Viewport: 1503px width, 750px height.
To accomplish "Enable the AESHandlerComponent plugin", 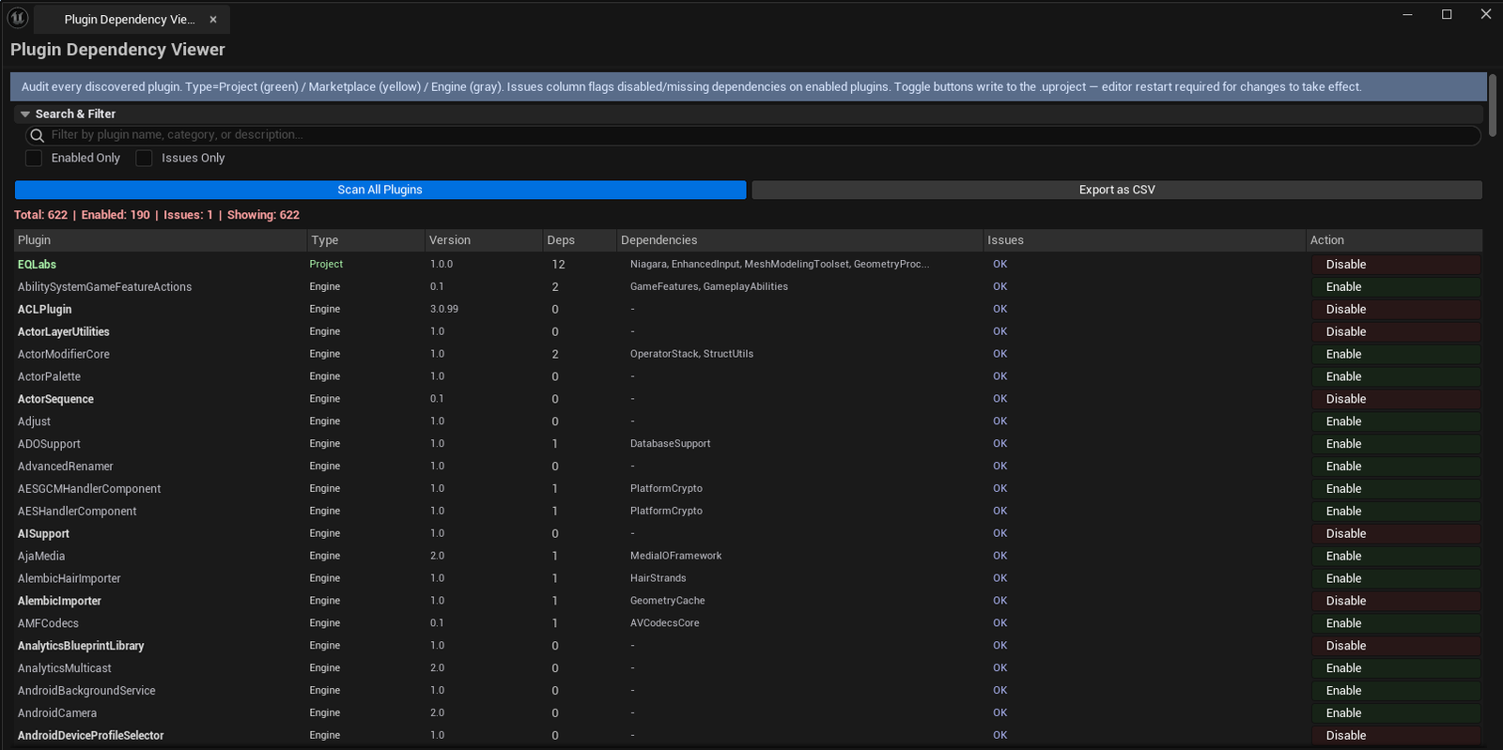I will pos(1396,512).
